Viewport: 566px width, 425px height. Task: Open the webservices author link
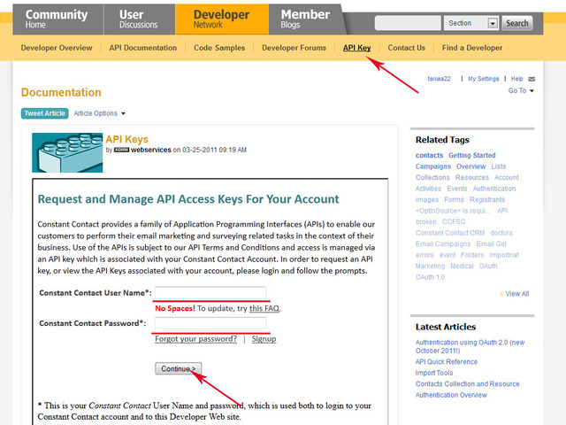pos(151,150)
